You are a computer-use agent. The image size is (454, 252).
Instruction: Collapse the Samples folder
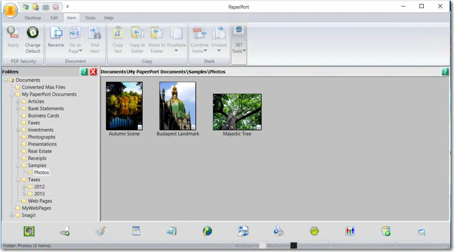click(x=18, y=166)
